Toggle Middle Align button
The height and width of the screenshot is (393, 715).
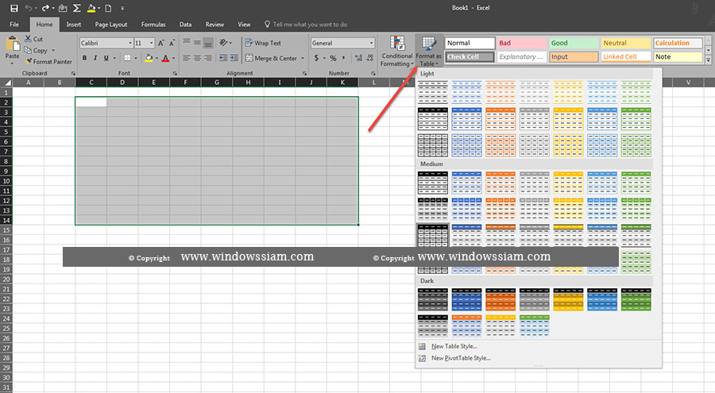click(x=197, y=42)
